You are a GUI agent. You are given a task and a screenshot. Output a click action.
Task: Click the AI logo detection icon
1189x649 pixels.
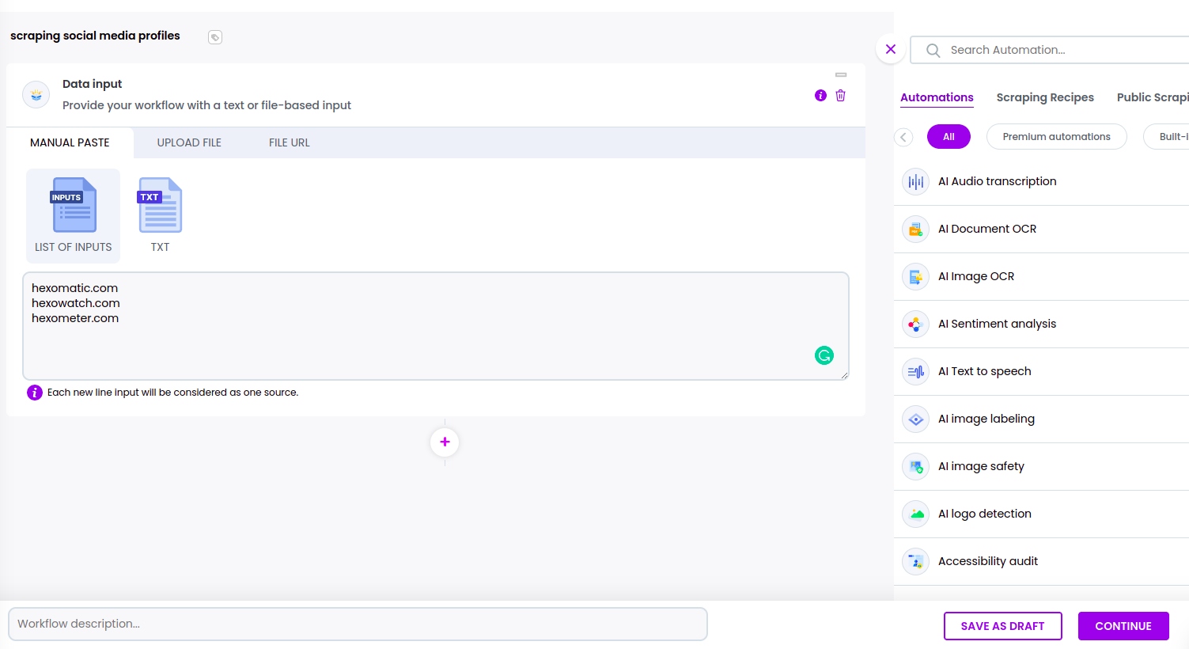click(915, 514)
